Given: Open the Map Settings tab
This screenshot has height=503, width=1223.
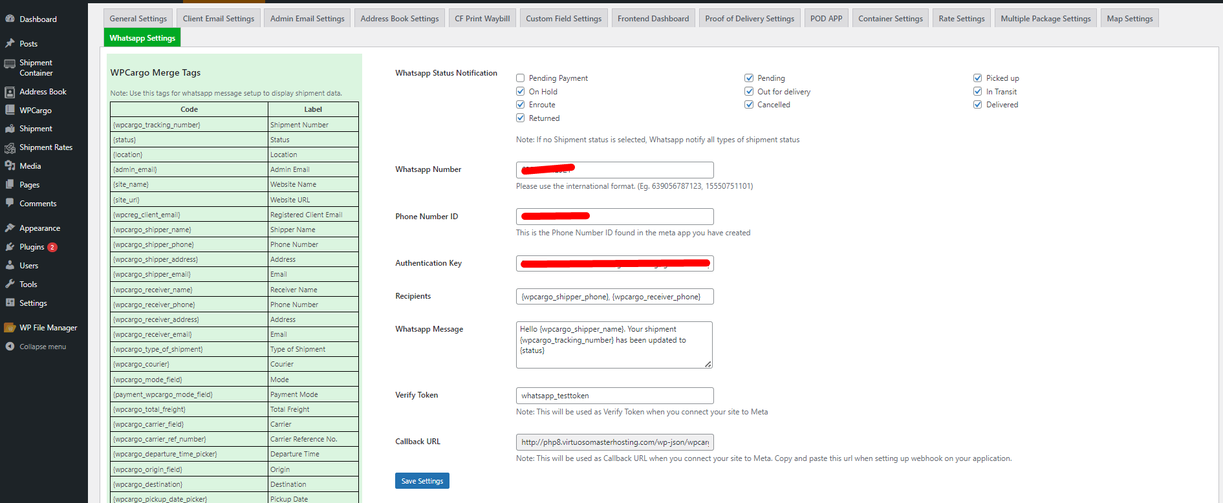Looking at the screenshot, I should point(1129,19).
